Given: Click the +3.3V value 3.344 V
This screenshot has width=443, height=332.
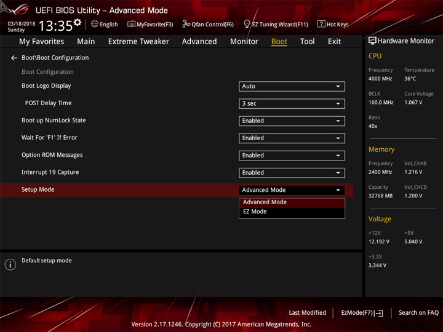Looking at the screenshot, I should click(377, 266).
